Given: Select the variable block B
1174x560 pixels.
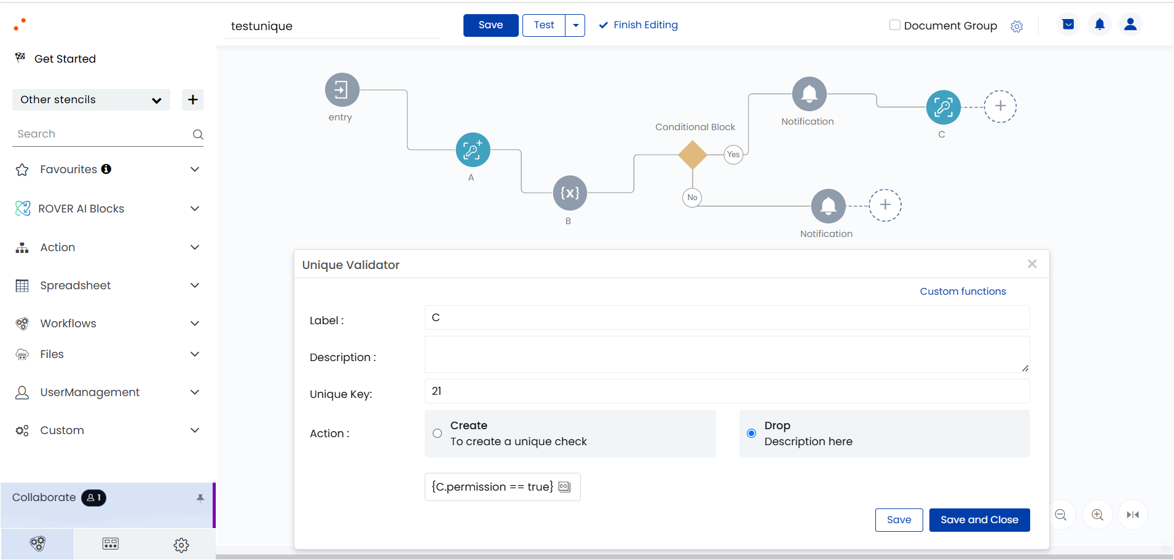Looking at the screenshot, I should (x=570, y=193).
